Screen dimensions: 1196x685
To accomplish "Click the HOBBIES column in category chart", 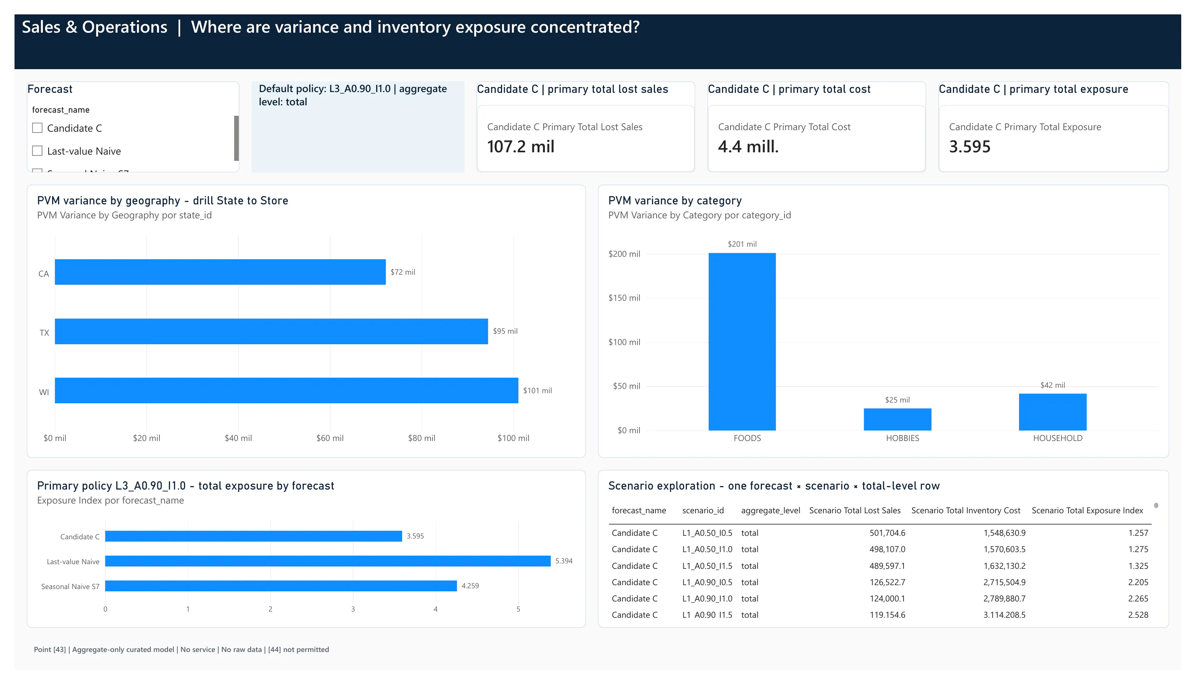I will (897, 419).
